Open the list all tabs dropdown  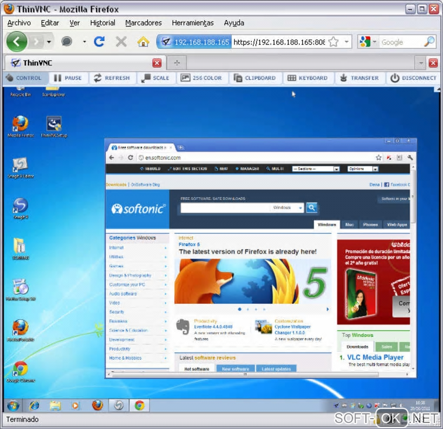[421, 63]
